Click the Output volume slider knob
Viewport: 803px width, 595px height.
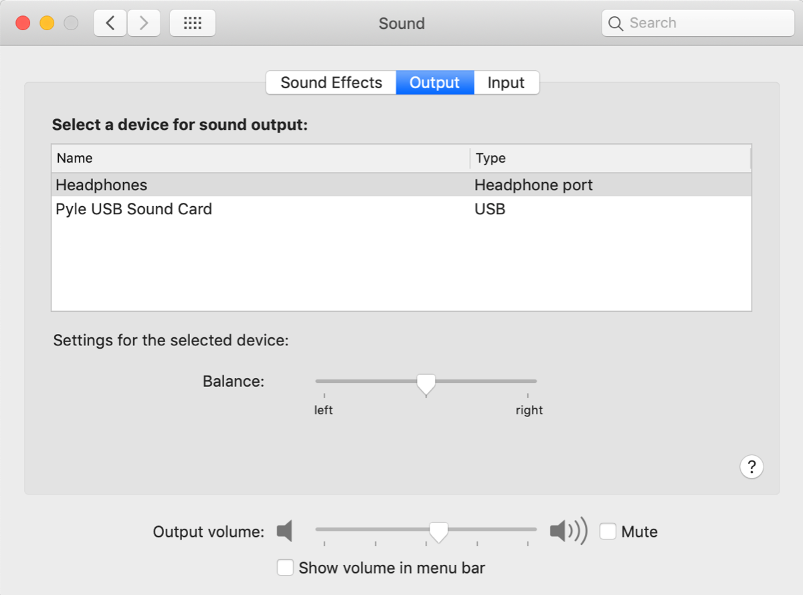pyautogui.click(x=438, y=531)
